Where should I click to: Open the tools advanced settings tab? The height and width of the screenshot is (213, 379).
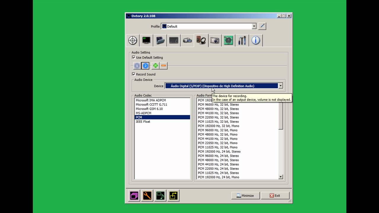click(x=242, y=40)
